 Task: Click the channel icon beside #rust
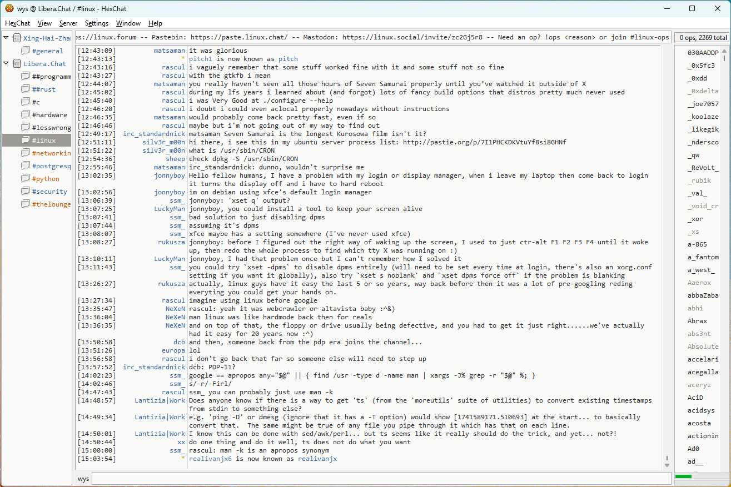26,89
